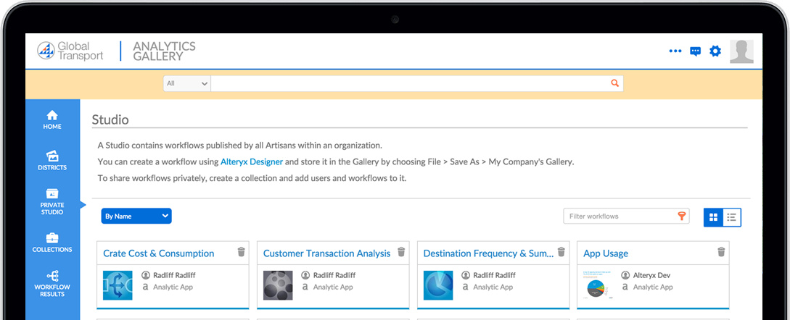Go to Home in the sidebar

[x=52, y=120]
